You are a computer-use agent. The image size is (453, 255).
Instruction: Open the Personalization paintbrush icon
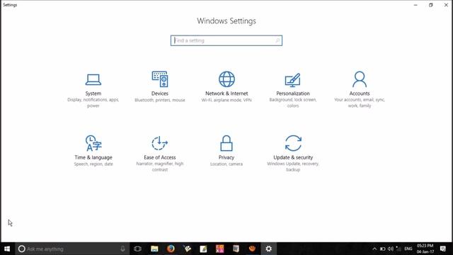(x=292, y=80)
